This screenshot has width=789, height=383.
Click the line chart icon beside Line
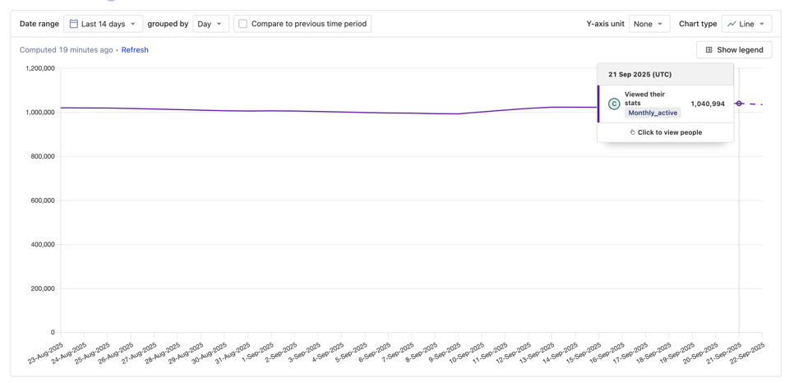coord(731,24)
